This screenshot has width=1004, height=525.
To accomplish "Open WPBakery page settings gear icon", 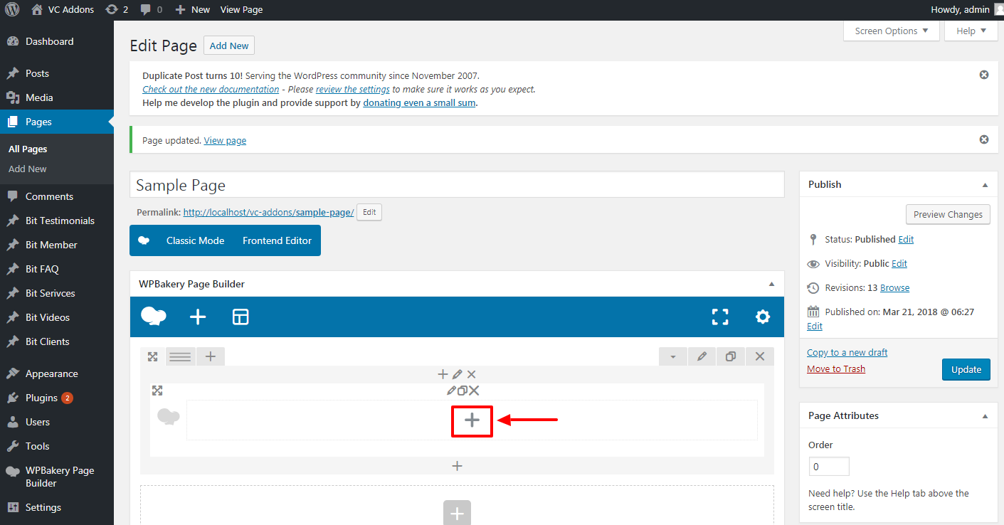I will pyautogui.click(x=763, y=317).
